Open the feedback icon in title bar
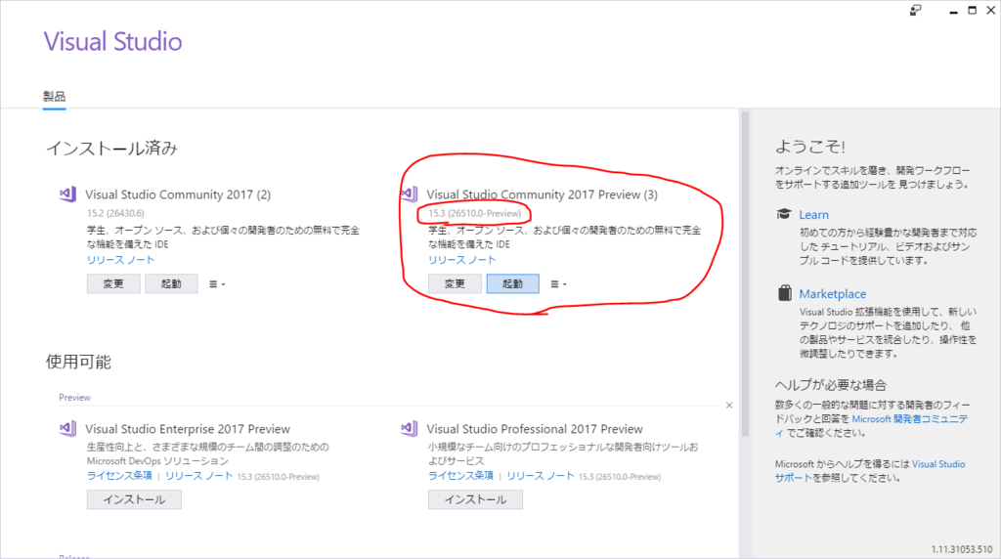1001x559 pixels. [915, 10]
